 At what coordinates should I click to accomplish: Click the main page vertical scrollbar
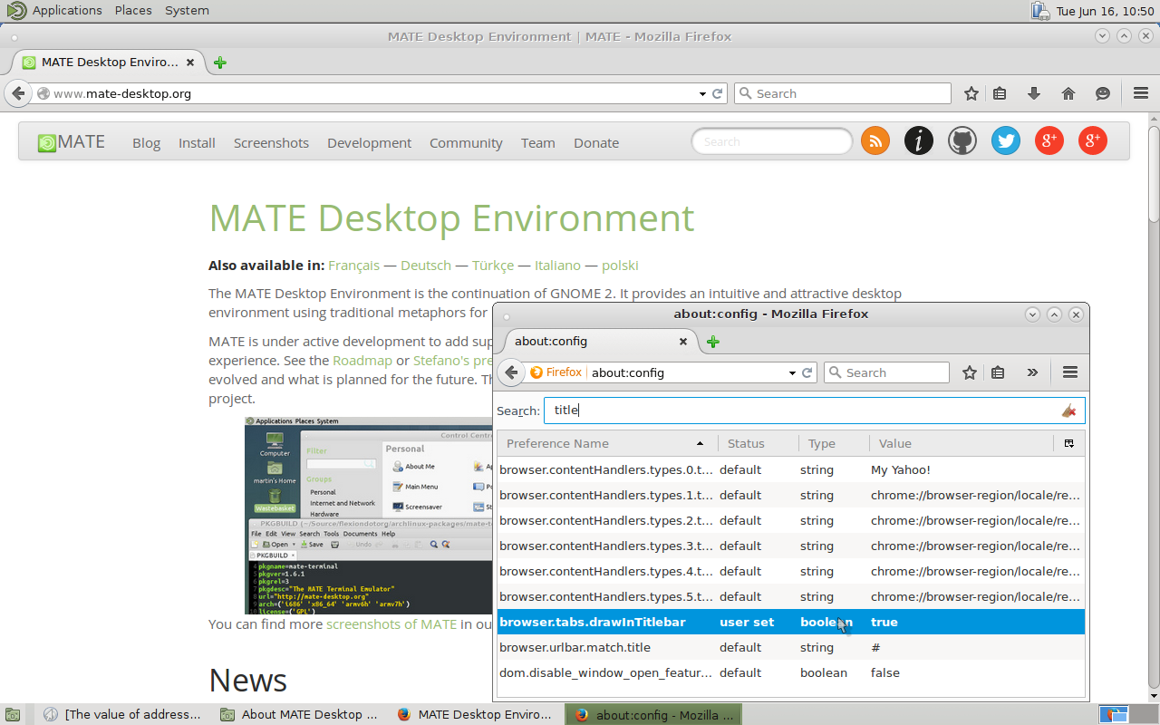tap(1153, 172)
